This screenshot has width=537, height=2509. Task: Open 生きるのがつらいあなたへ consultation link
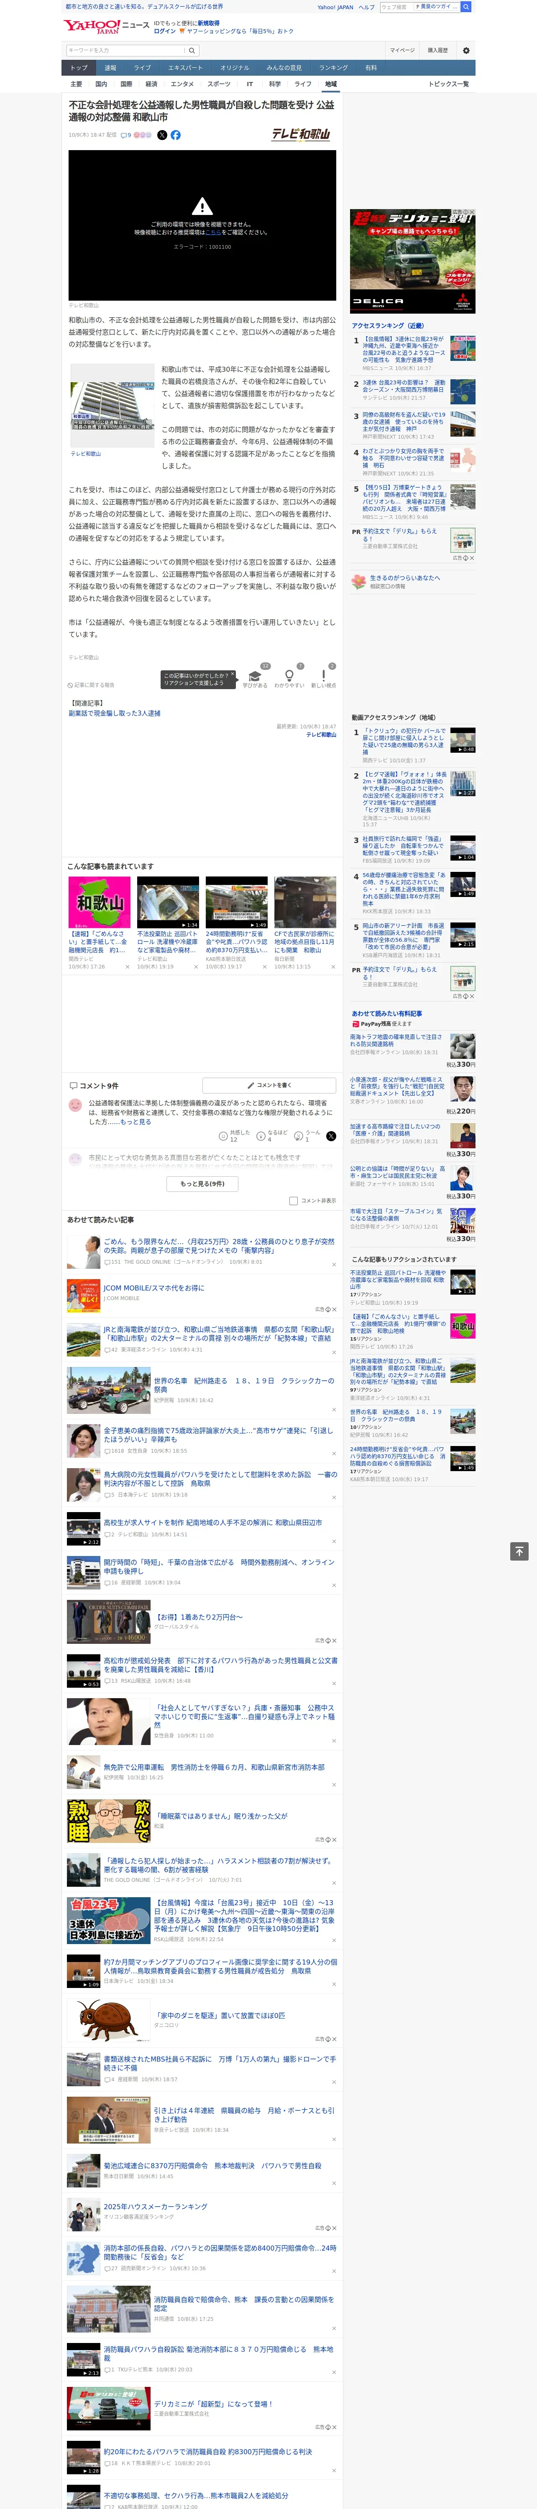coord(404,577)
